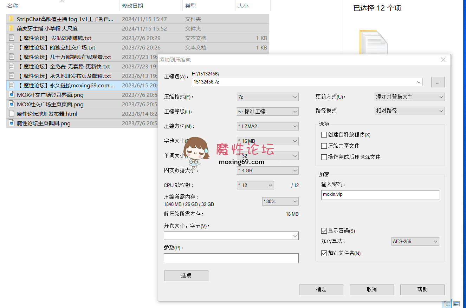Select the 魔性论坛主页截图.png file icon
This screenshot has width=466, height=308.
click(x=12, y=123)
